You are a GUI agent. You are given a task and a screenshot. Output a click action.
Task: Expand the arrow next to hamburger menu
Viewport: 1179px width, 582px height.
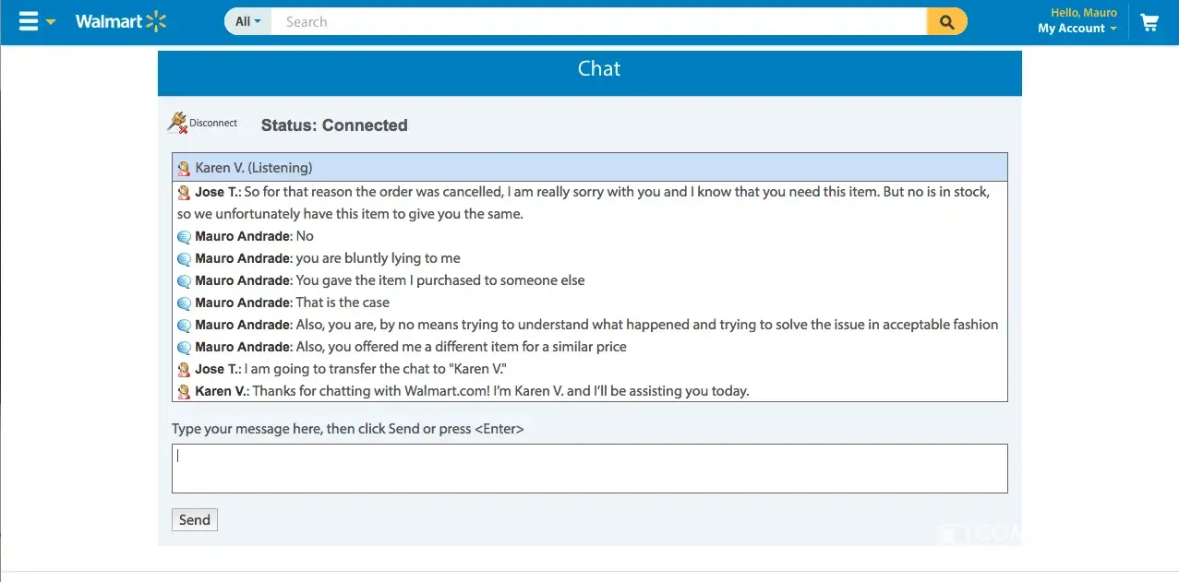click(51, 22)
